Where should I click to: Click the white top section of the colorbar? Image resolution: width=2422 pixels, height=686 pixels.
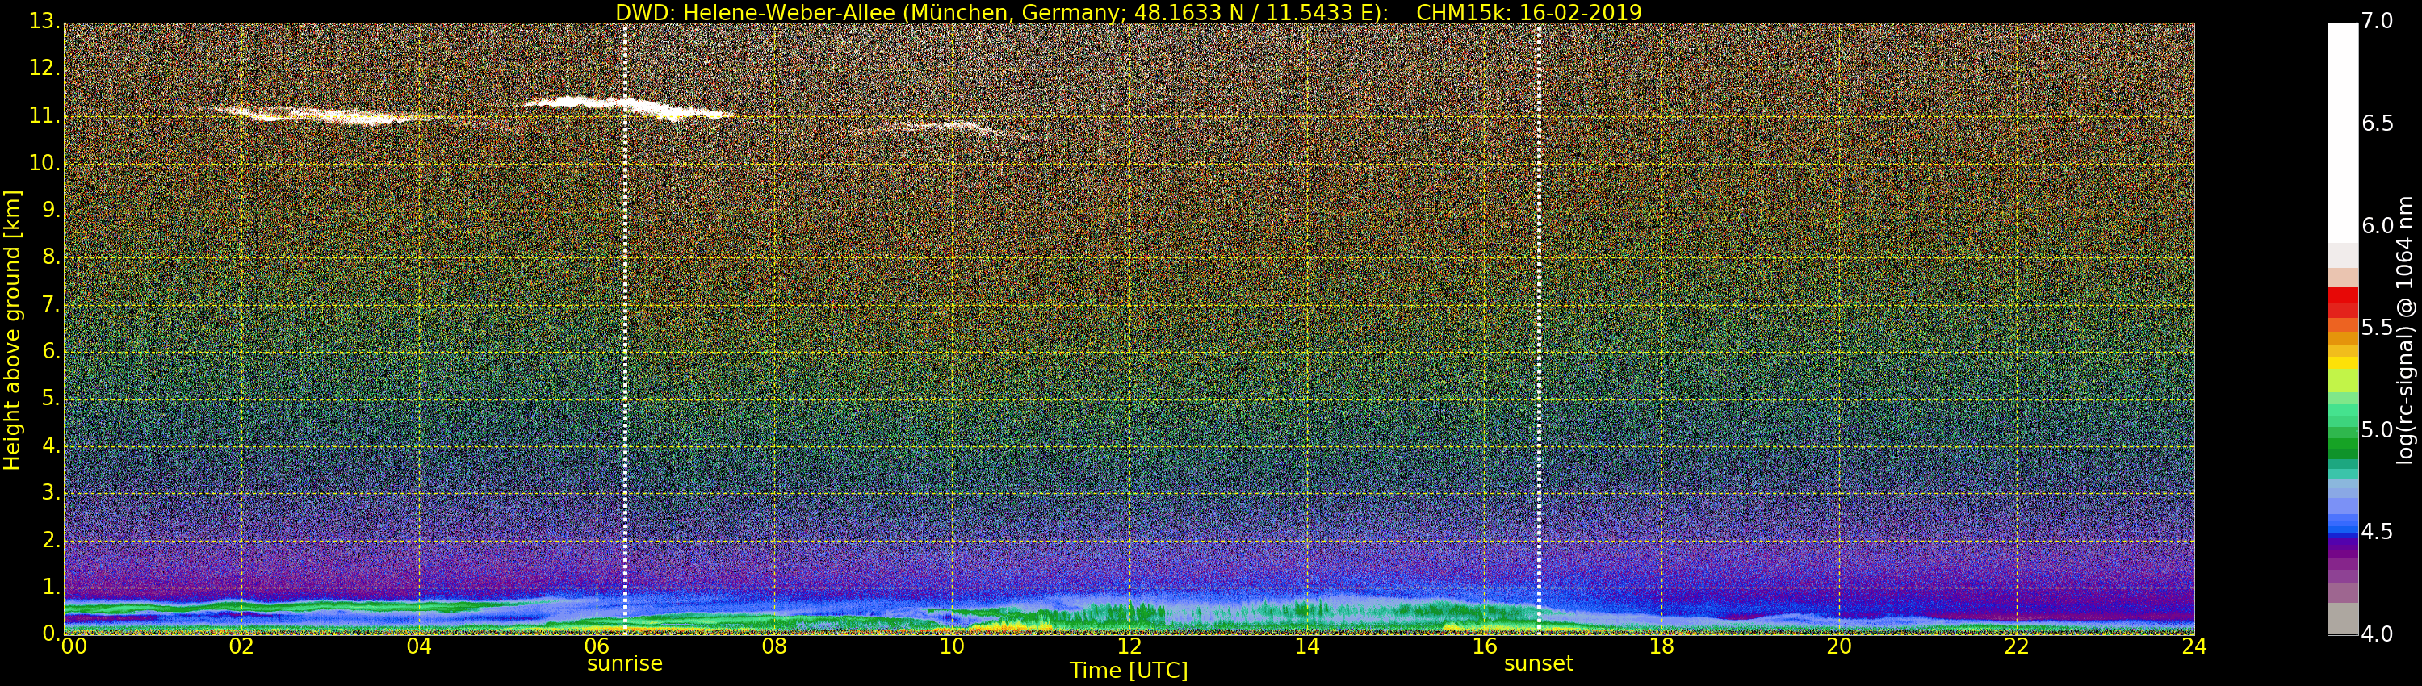pyautogui.click(x=2342, y=132)
